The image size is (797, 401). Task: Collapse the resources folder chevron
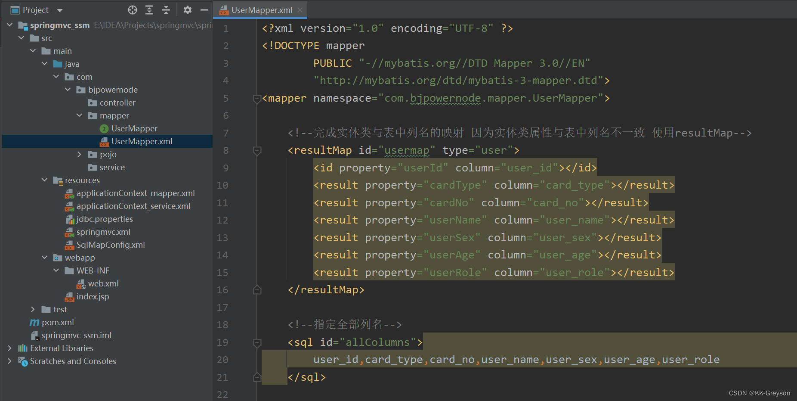point(45,180)
